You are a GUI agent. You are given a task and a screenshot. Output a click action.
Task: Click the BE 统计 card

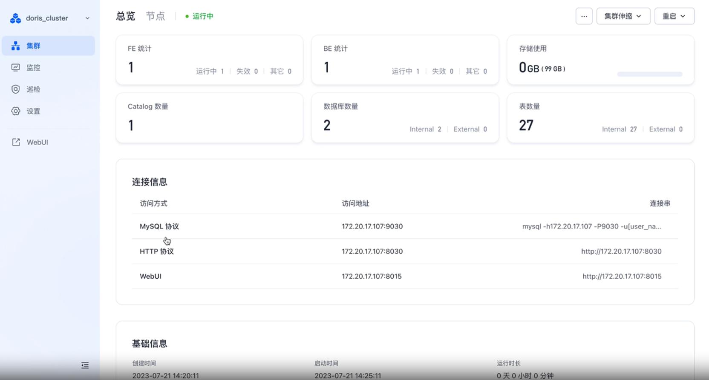(405, 60)
